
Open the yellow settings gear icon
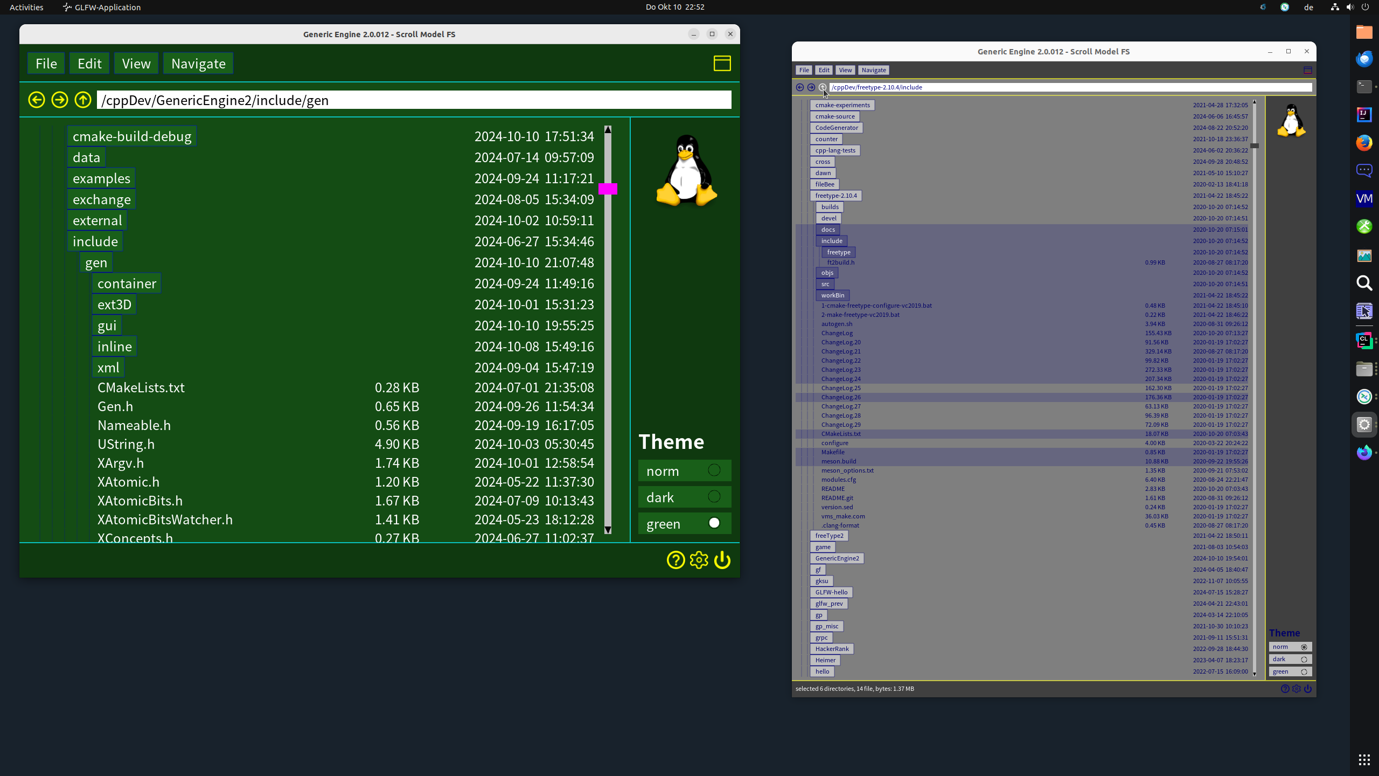pos(699,560)
